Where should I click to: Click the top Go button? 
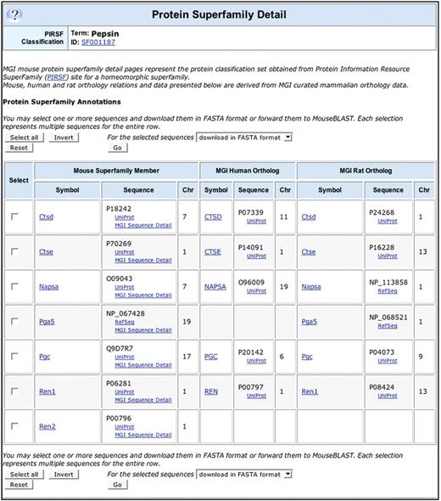pyautogui.click(x=117, y=148)
